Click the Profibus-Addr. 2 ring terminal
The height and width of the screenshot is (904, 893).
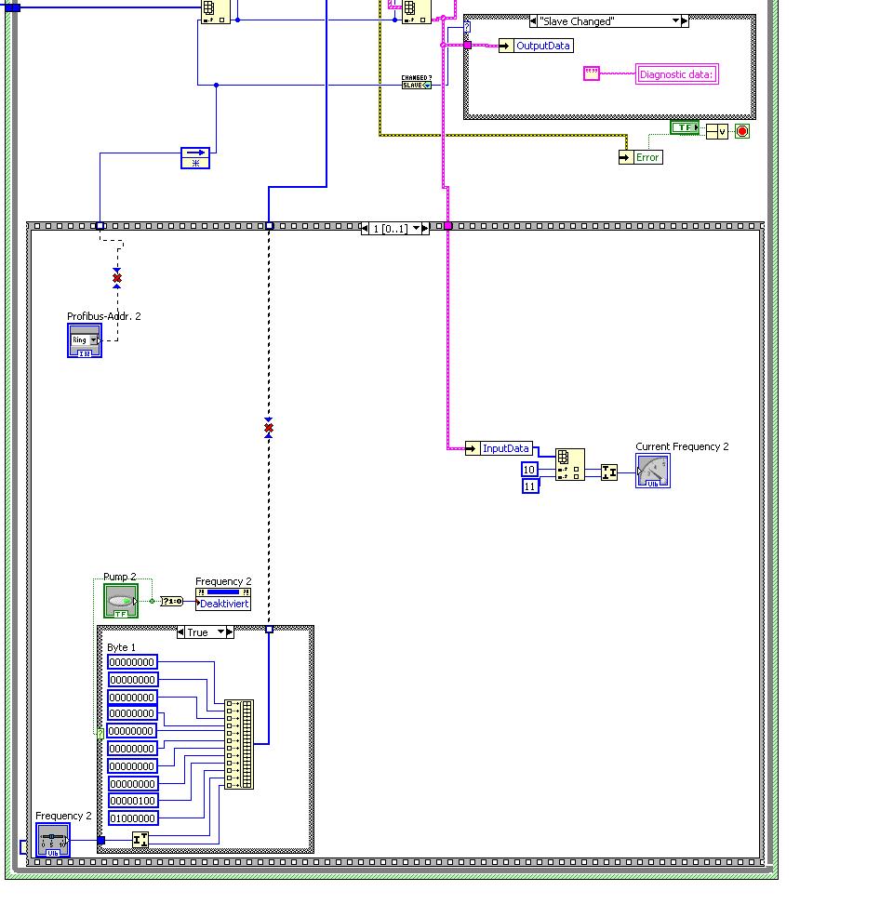coord(85,340)
